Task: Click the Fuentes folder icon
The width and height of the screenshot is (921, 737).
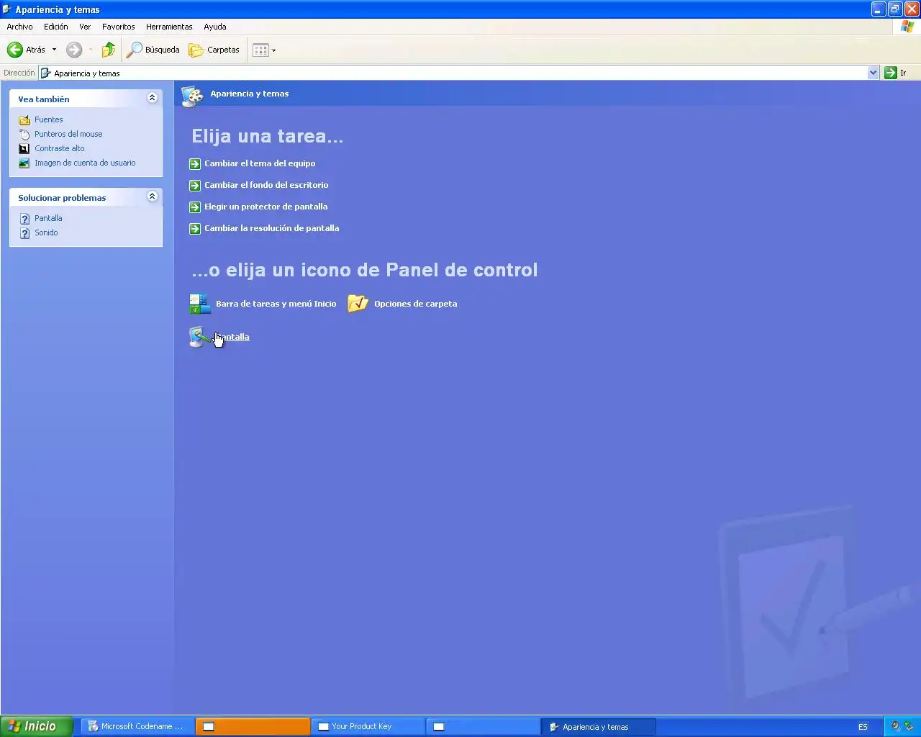Action: tap(24, 120)
